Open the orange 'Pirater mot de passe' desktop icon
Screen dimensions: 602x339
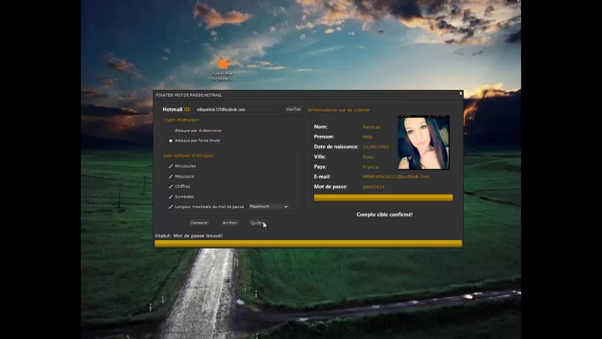tap(222, 70)
